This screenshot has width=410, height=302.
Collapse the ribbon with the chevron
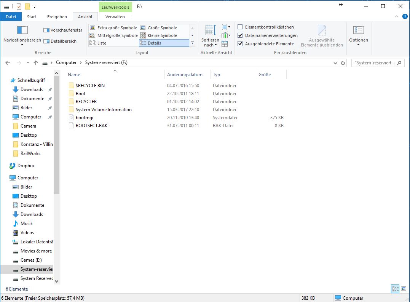pos(397,16)
